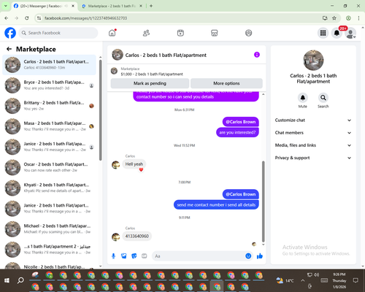Search in conversation magnifier icon

click(x=323, y=98)
